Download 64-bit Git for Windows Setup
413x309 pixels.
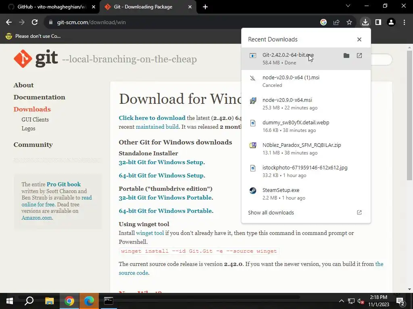tap(161, 175)
